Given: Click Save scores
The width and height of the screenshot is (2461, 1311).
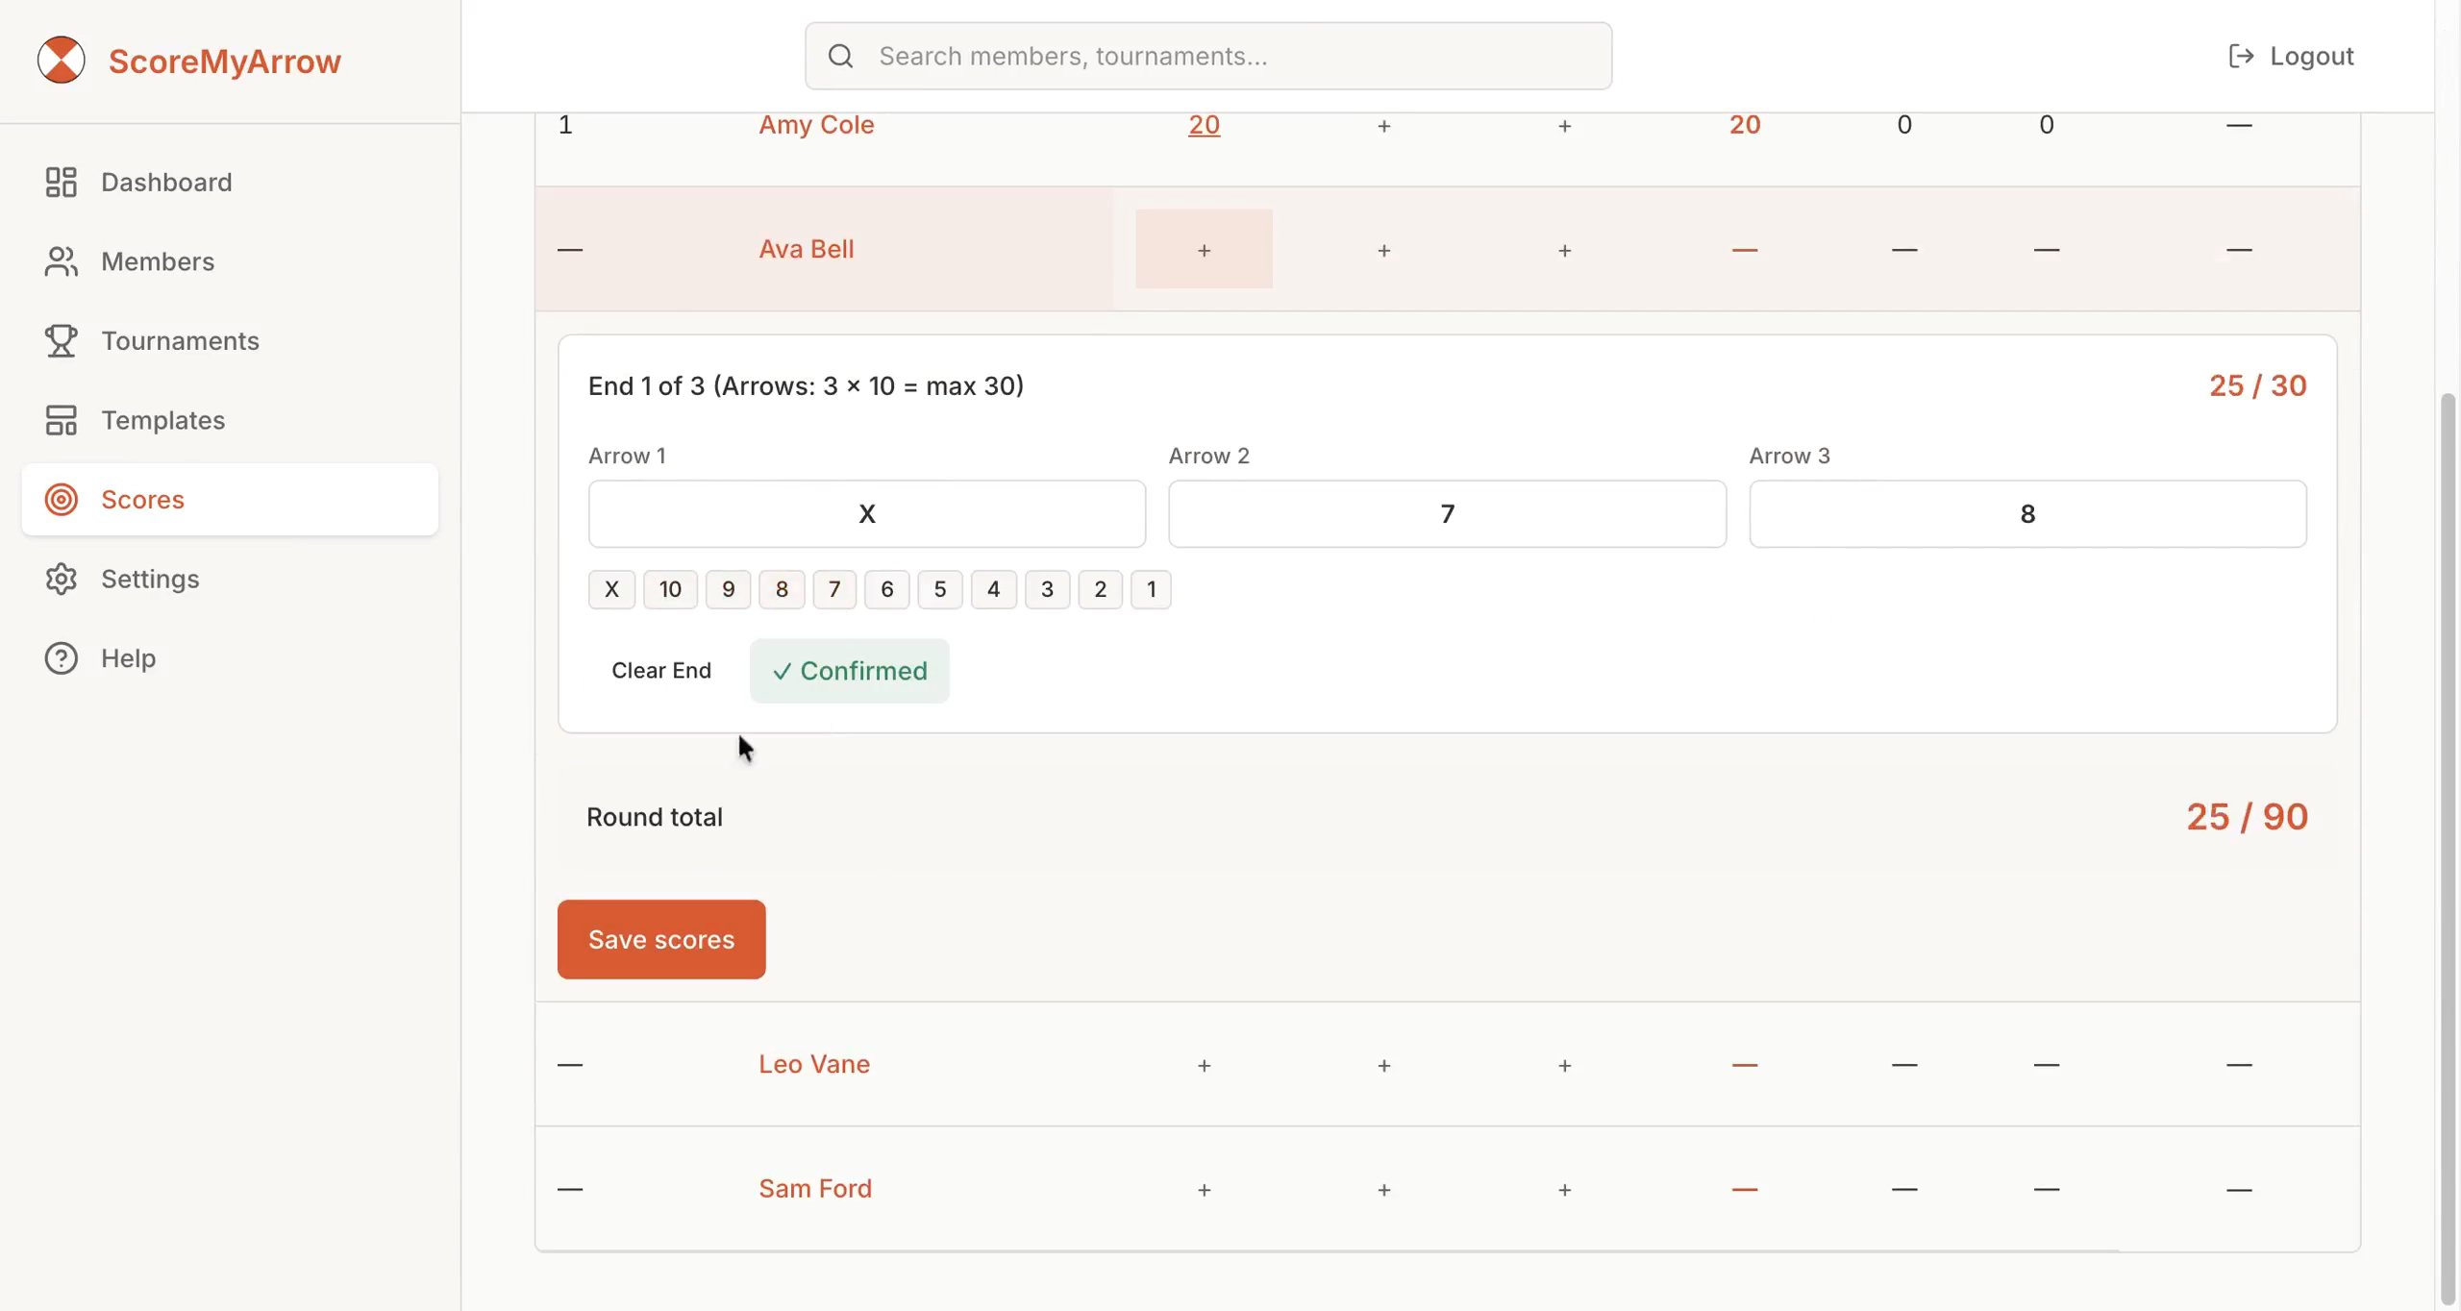Looking at the screenshot, I should (661, 939).
